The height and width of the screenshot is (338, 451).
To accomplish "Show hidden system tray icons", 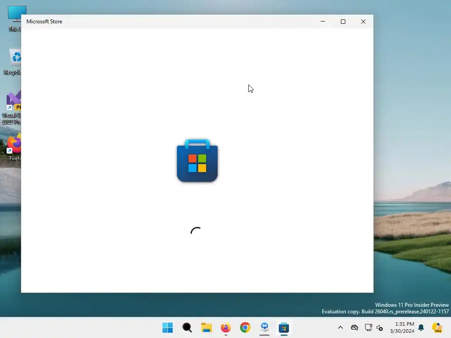I will (x=340, y=327).
